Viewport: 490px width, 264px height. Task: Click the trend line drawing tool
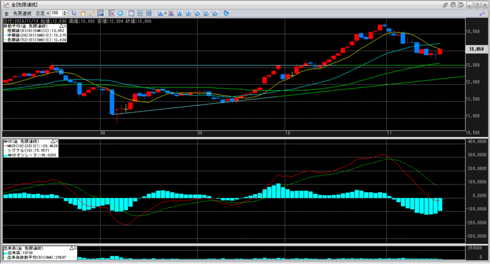coord(101,13)
